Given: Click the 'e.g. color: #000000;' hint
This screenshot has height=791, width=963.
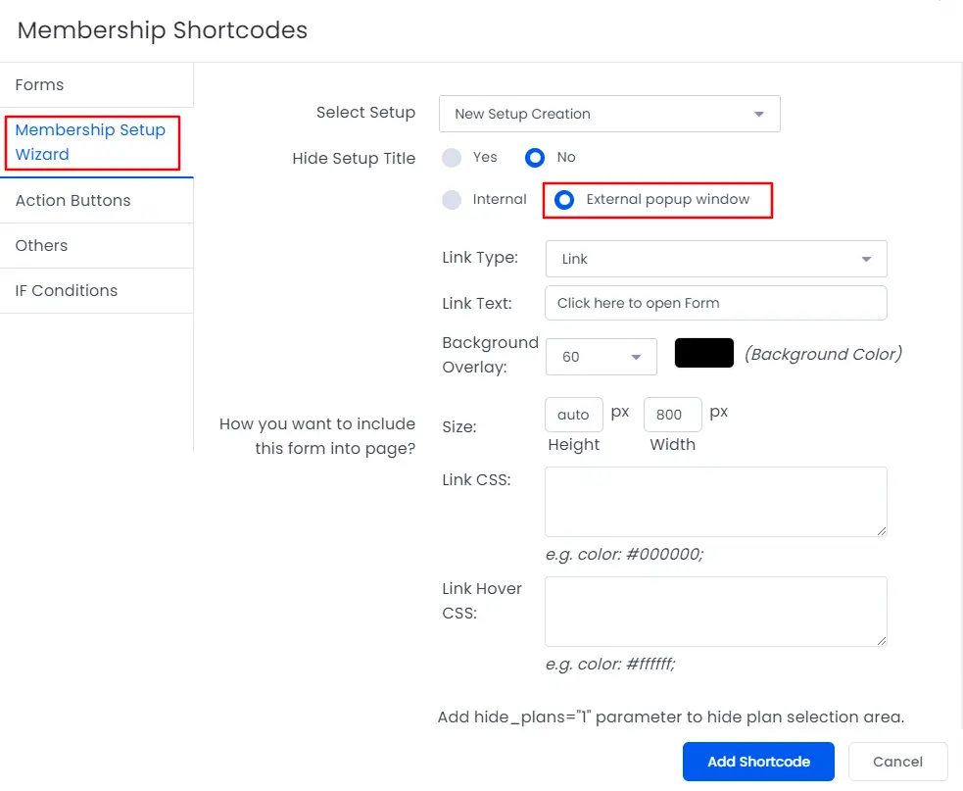Looking at the screenshot, I should (x=624, y=555).
